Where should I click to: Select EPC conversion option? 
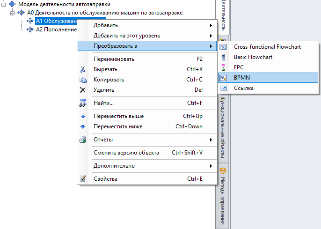(x=239, y=67)
